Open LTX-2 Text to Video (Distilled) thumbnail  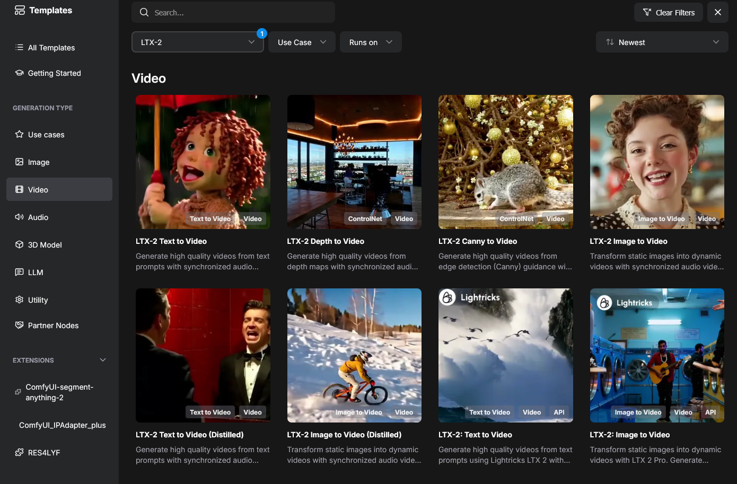click(x=203, y=355)
